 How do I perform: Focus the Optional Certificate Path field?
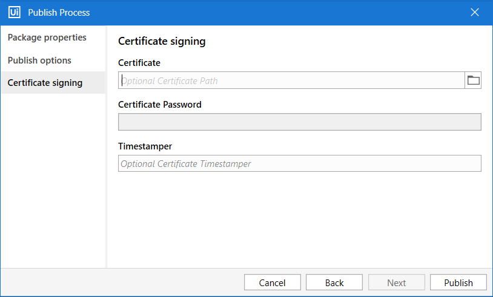[x=291, y=80]
